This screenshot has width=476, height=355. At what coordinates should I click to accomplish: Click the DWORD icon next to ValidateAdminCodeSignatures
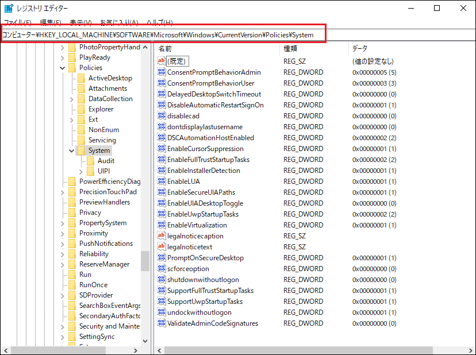(163, 323)
